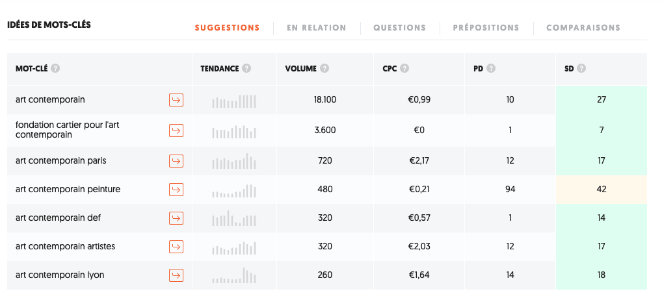The width and height of the screenshot is (662, 300).
Task: Click help icon next to MOT-CLÉ header
Action: pyautogui.click(x=55, y=68)
